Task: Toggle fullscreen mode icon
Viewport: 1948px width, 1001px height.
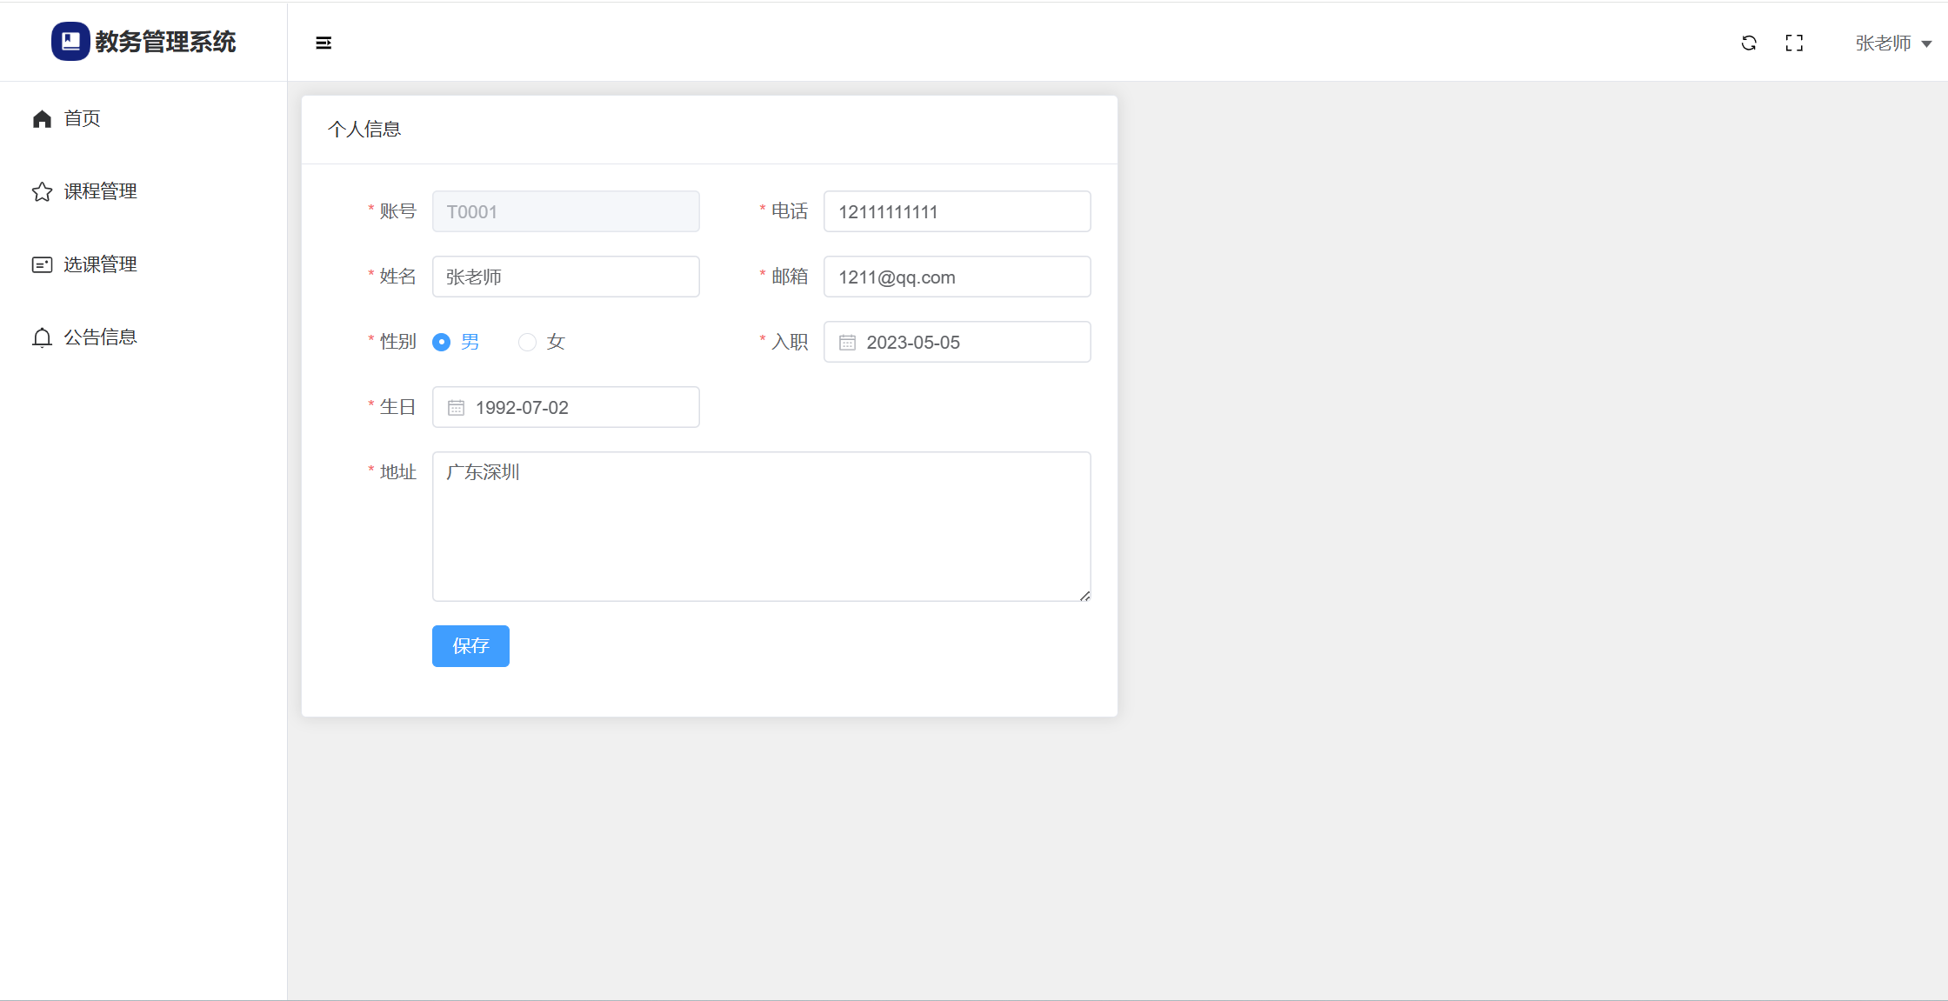Action: coord(1794,43)
